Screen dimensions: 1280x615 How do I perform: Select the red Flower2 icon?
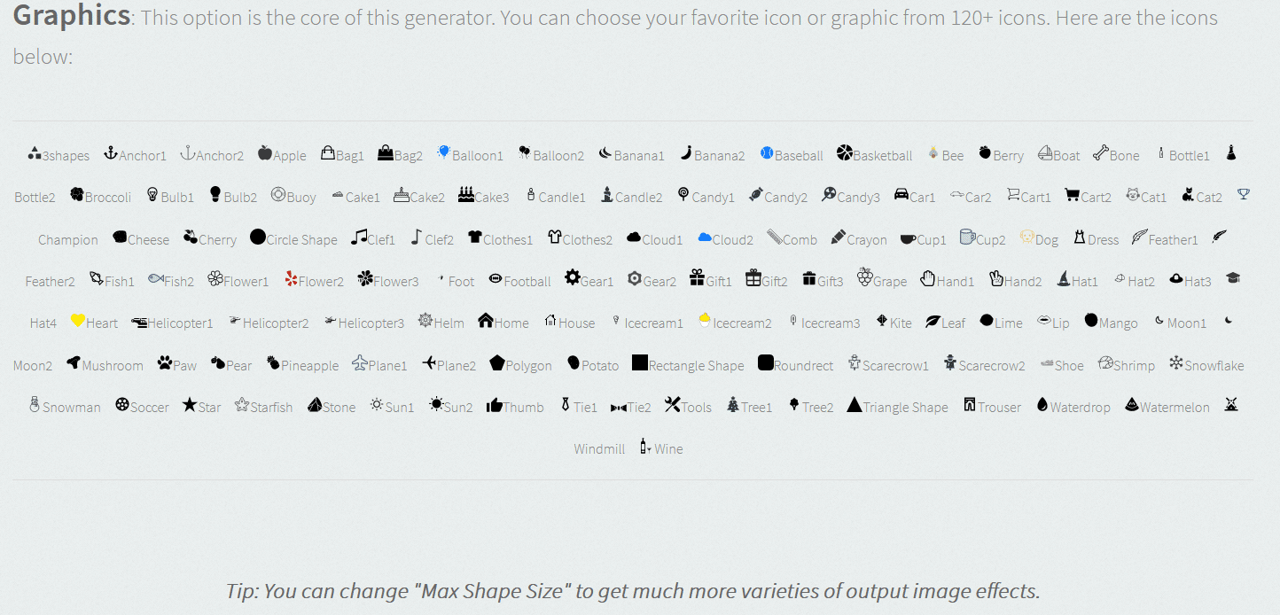pyautogui.click(x=291, y=279)
